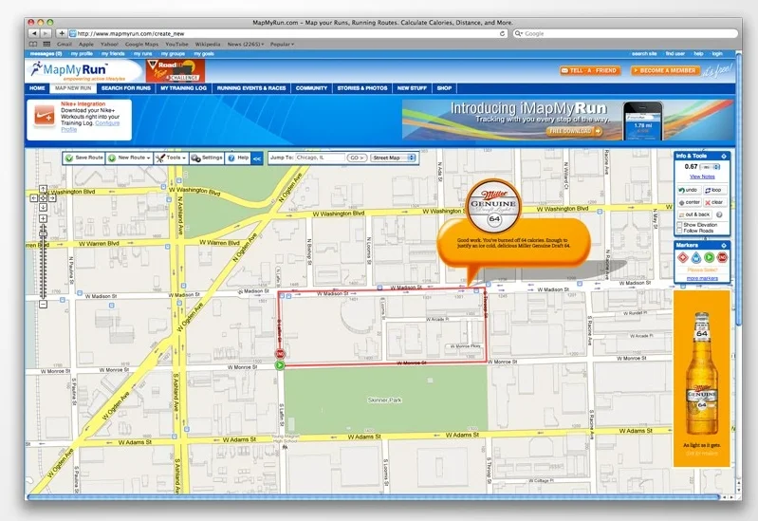The width and height of the screenshot is (758, 521).
Task: Click the Safari reload page icon
Action: tap(502, 33)
